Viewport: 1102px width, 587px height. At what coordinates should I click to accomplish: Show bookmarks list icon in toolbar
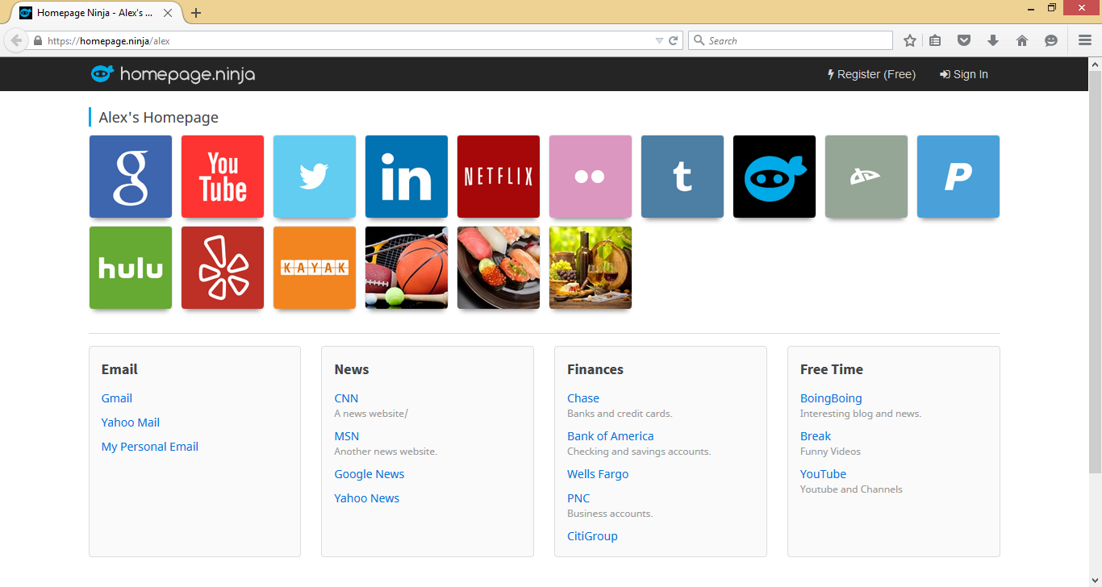tap(935, 40)
